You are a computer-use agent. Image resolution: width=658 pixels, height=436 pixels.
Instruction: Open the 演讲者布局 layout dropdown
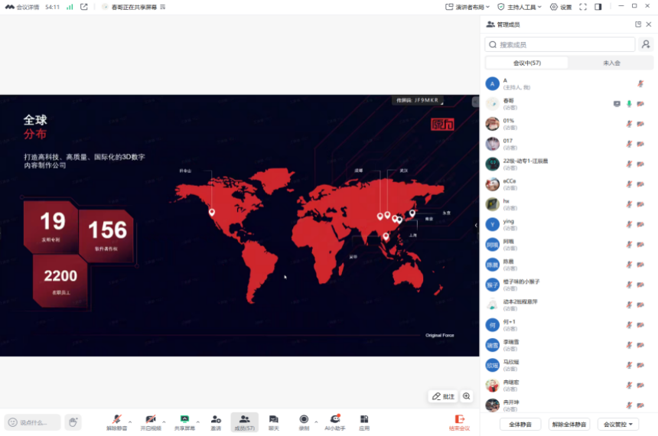tap(471, 7)
